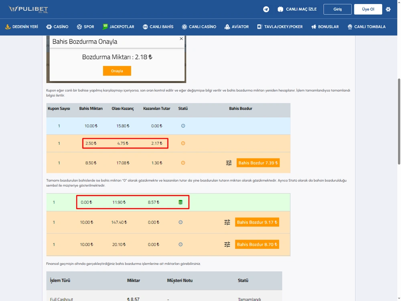Screen dimensions: 401x301
Task: Close the Bahis Bozdurma Onayla dialog
Action: [x=181, y=39]
